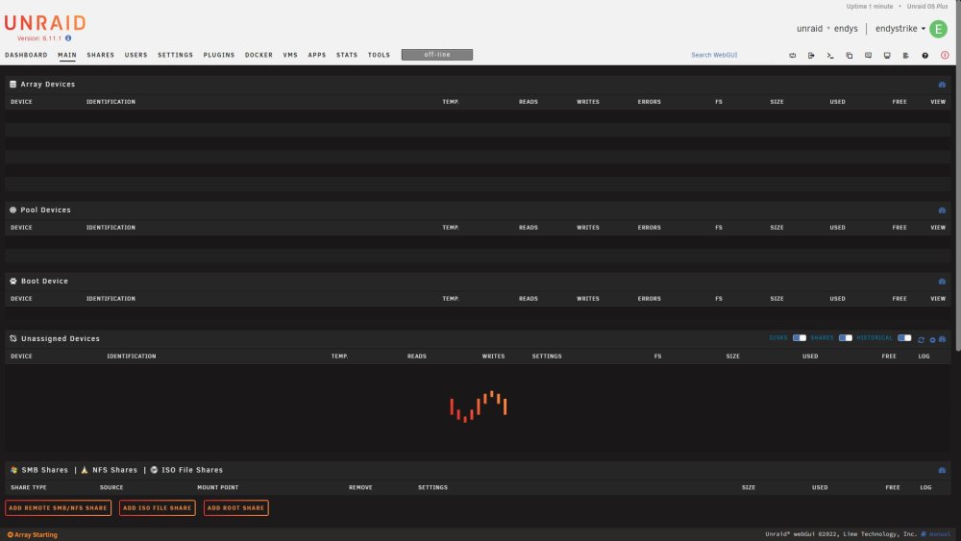The height and width of the screenshot is (541, 961).
Task: Select the Main tab
Action: (67, 55)
